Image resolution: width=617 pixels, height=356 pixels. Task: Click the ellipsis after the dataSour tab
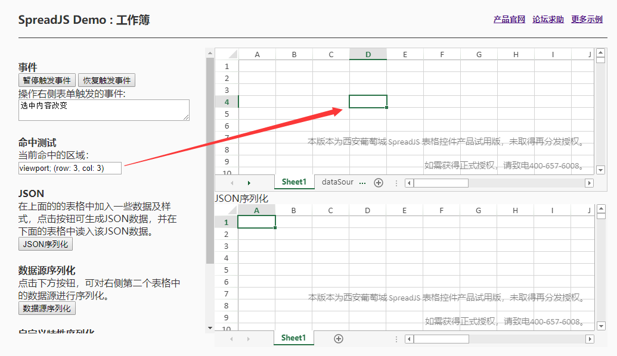pos(362,183)
